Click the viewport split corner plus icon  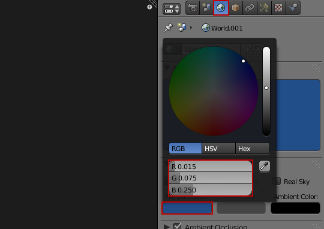tap(149, 7)
